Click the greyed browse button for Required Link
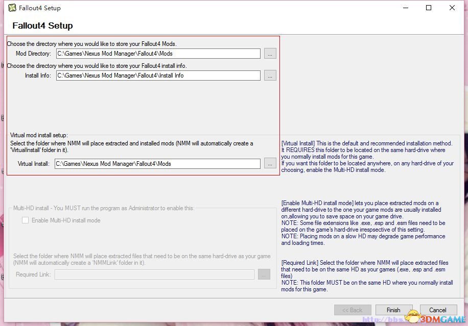This screenshot has width=468, height=326. pos(264,274)
